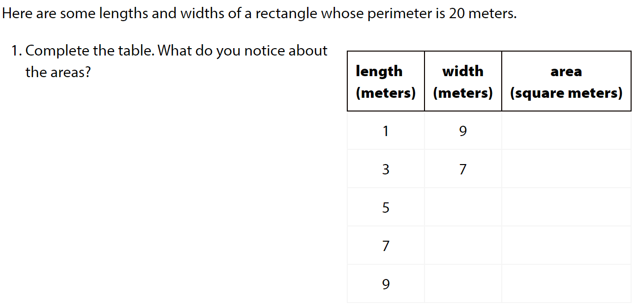Click the length cell containing 7
Image resolution: width=637 pixels, height=308 pixels.
386,246
